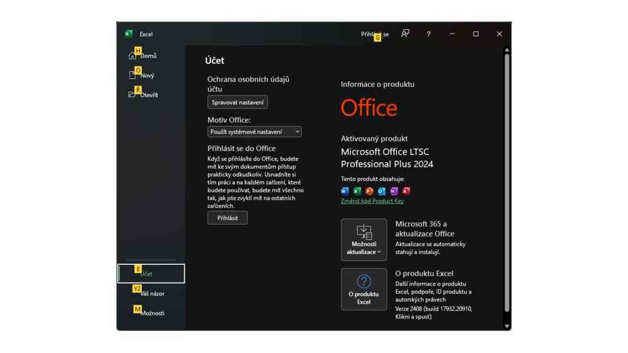The width and height of the screenshot is (628, 353).
Task: Open Možnosti aktualizace dropdown button
Action: pos(363,239)
